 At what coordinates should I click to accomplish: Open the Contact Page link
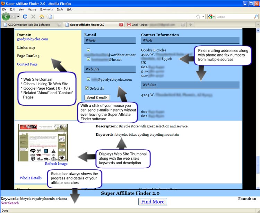point(27,64)
